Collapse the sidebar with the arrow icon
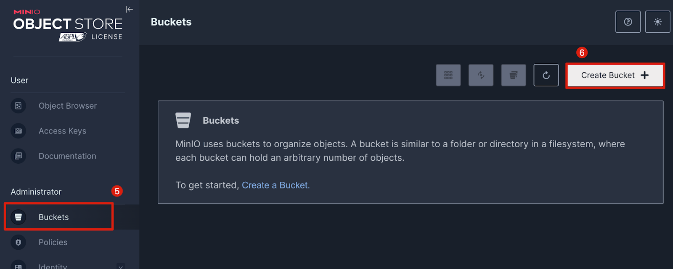The width and height of the screenshot is (673, 269). coord(130,9)
